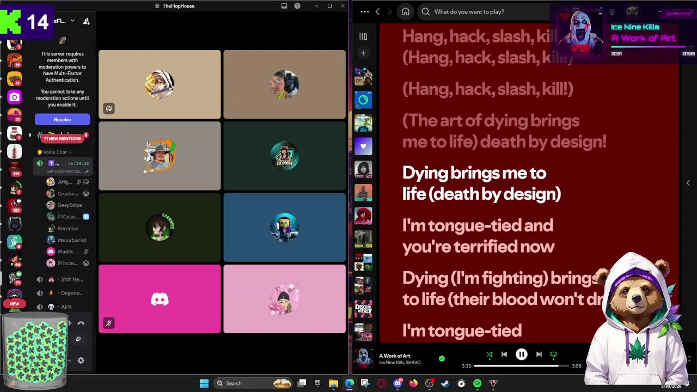Click the Resolve button in Discord
The width and height of the screenshot is (697, 392).
[x=62, y=119]
